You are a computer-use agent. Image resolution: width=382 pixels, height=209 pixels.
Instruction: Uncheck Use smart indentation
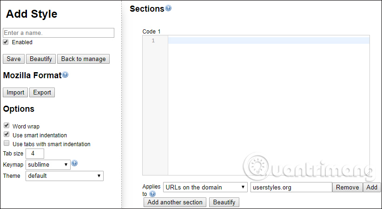(7, 135)
